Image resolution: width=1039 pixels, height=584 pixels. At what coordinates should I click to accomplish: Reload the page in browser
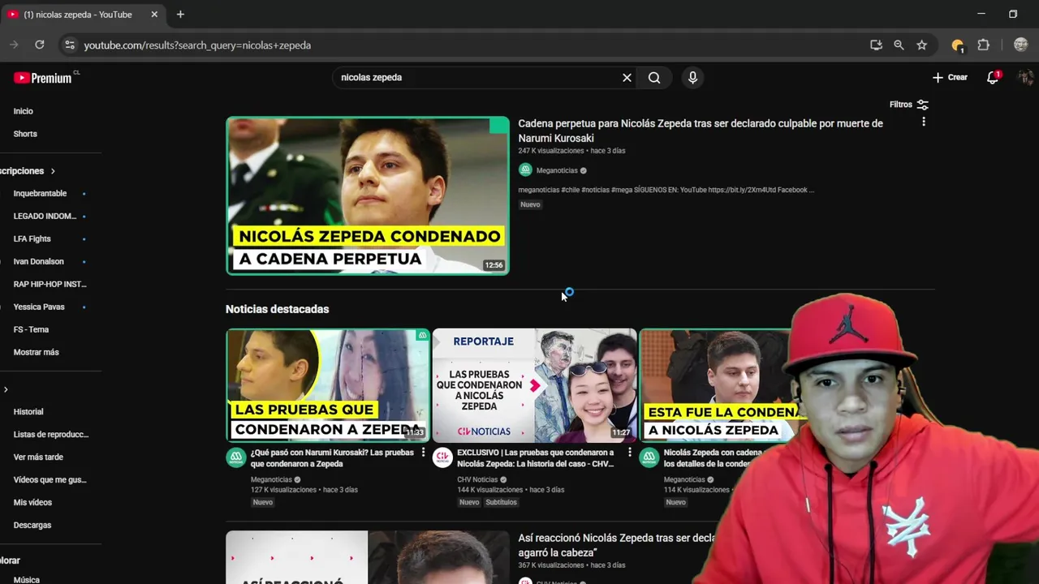[x=39, y=45]
